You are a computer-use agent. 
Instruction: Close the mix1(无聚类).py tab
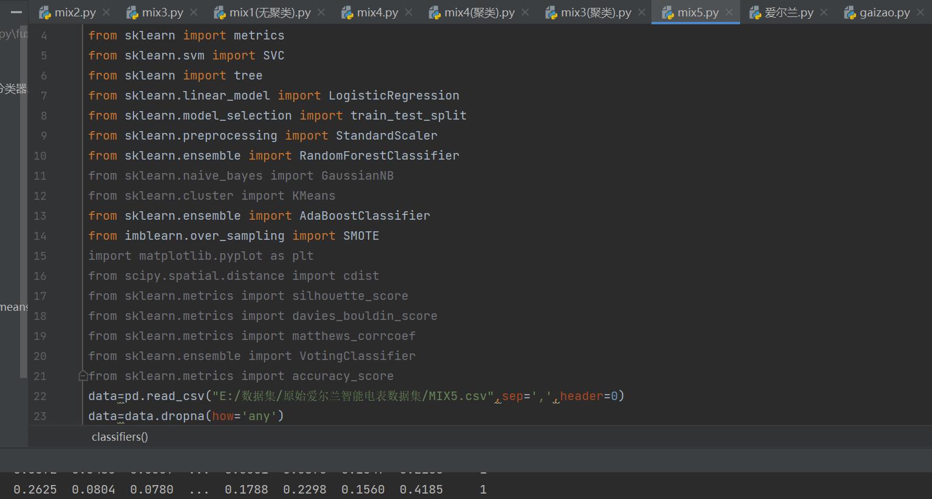(321, 12)
